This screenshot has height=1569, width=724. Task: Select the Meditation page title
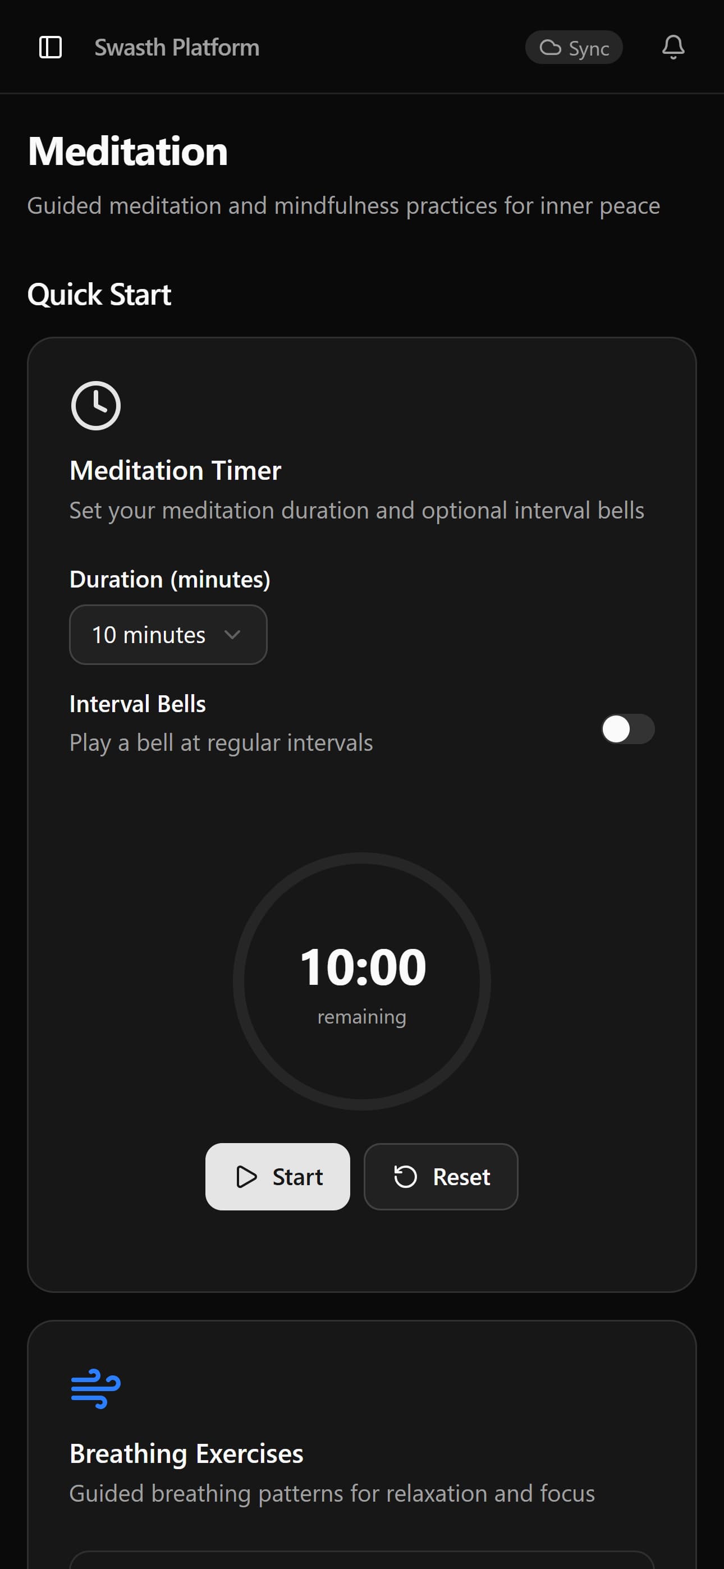127,151
